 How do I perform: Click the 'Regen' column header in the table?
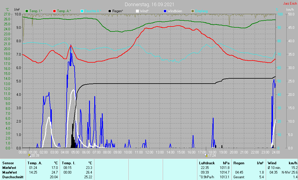[239, 163]
